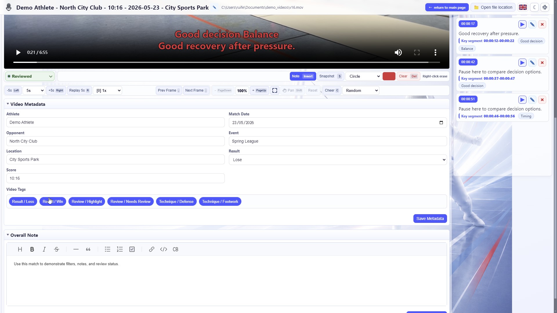Viewport: 557px width, 313px height.
Task: Step to Next Frame
Action: 196,90
